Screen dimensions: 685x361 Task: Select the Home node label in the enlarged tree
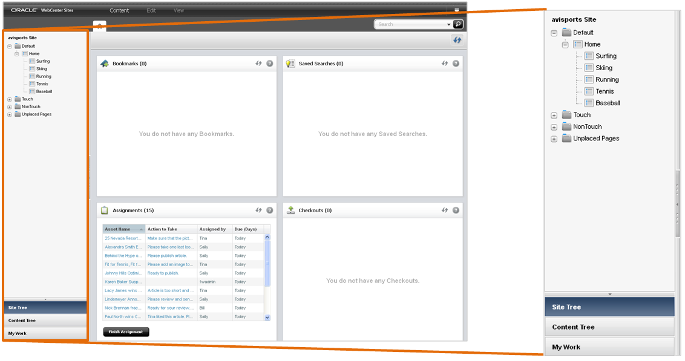point(592,44)
